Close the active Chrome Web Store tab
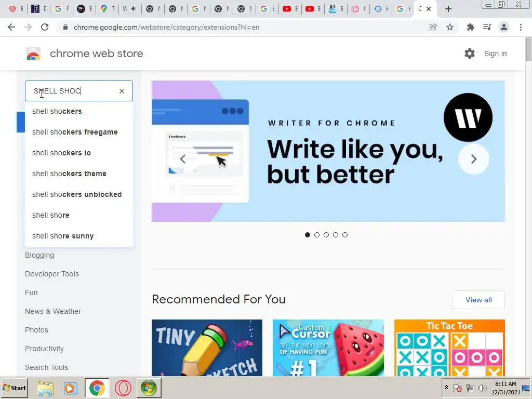 point(429,9)
